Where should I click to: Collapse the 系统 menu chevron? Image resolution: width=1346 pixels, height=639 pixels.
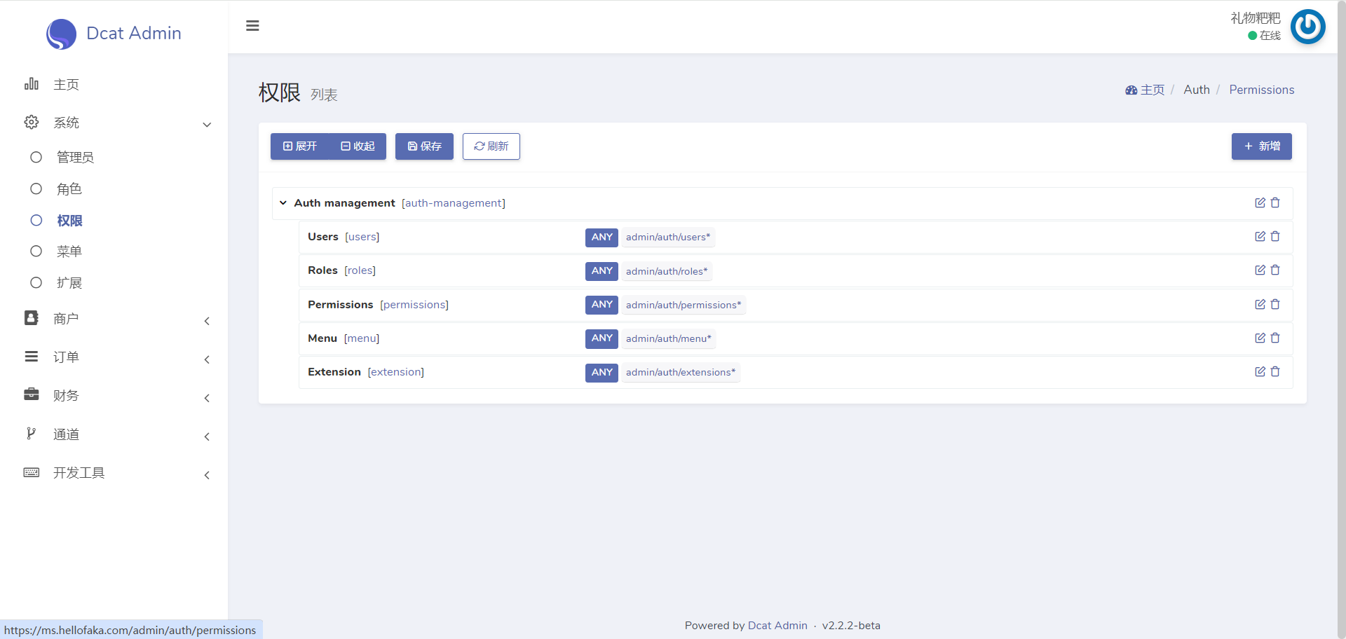207,125
